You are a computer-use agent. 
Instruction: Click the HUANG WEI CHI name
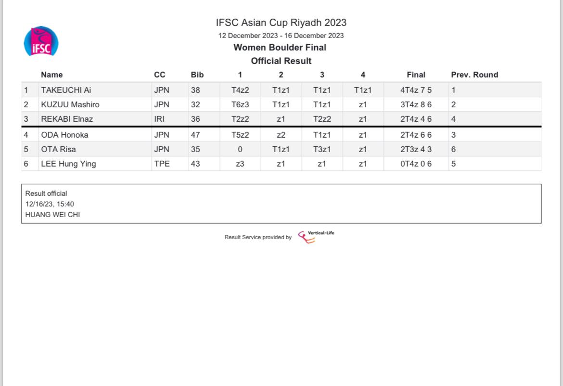(x=52, y=215)
